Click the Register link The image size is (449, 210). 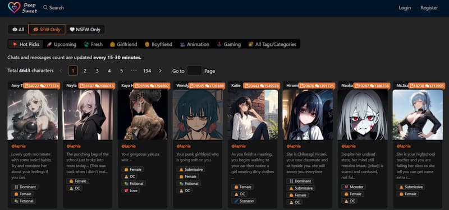tap(429, 8)
